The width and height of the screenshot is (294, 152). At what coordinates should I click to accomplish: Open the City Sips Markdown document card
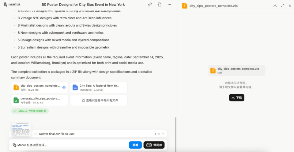coord(99,88)
